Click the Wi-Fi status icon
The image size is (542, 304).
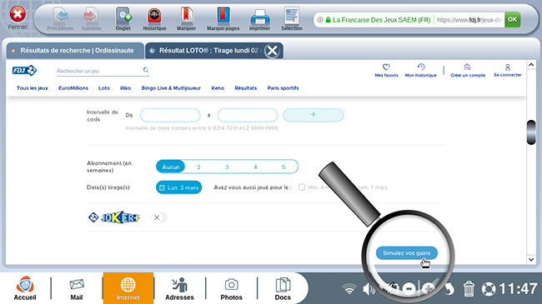[349, 289]
